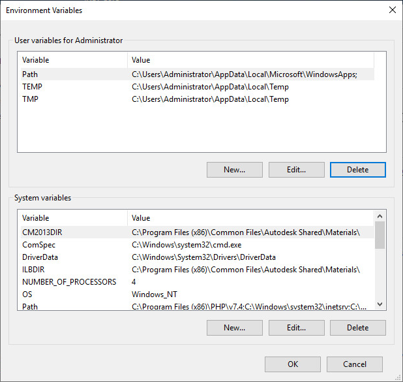
Task: Cancel the Environment Variables dialog
Action: coord(354,364)
